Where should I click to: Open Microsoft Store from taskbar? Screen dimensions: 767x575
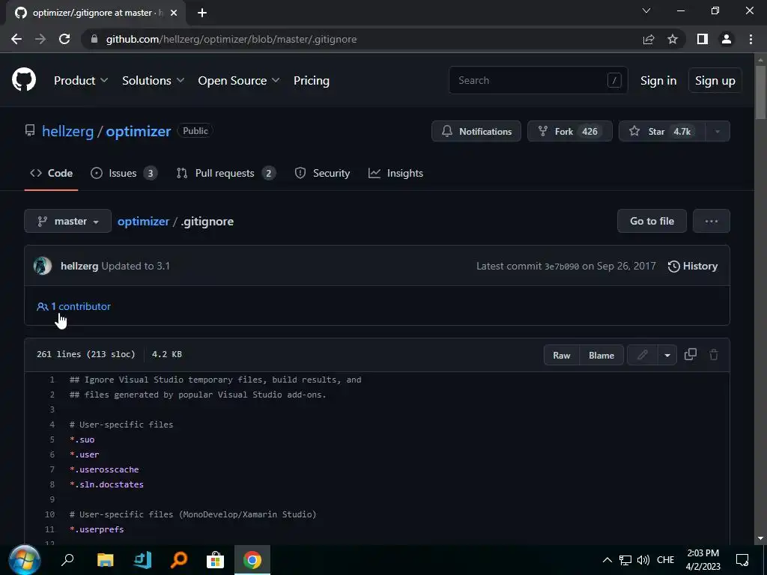[x=215, y=560]
